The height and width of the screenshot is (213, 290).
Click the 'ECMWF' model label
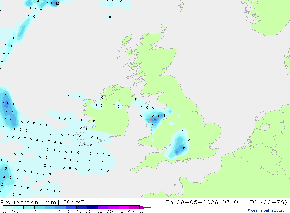click(73, 202)
